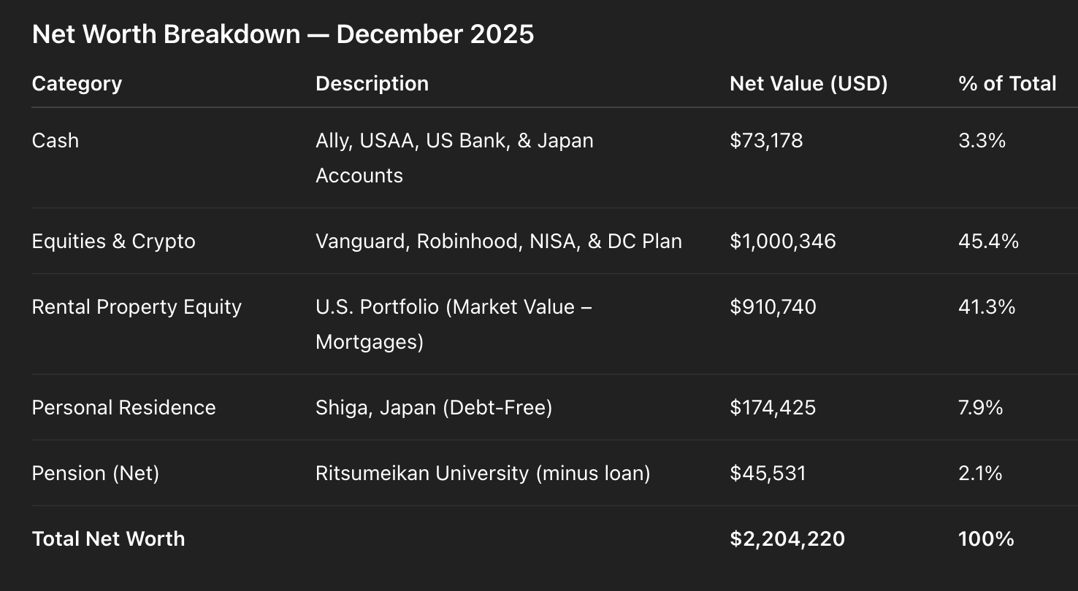Select the Category column header

click(x=77, y=84)
